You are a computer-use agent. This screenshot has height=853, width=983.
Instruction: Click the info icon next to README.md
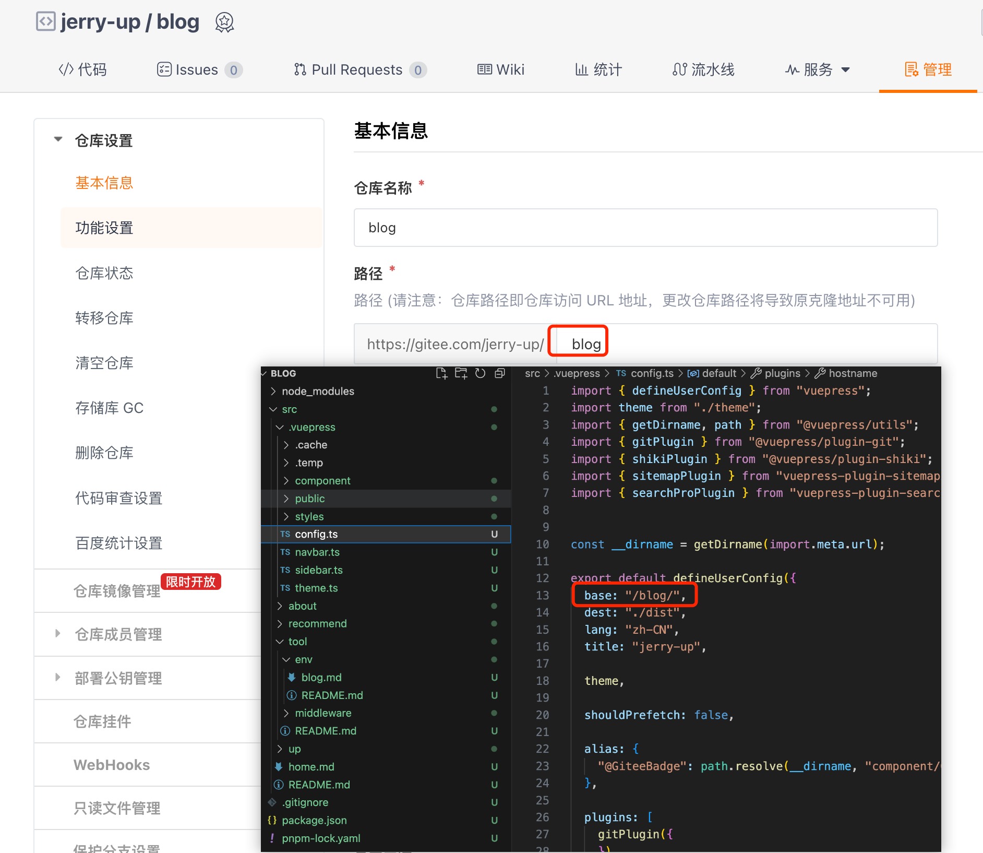[x=291, y=695]
